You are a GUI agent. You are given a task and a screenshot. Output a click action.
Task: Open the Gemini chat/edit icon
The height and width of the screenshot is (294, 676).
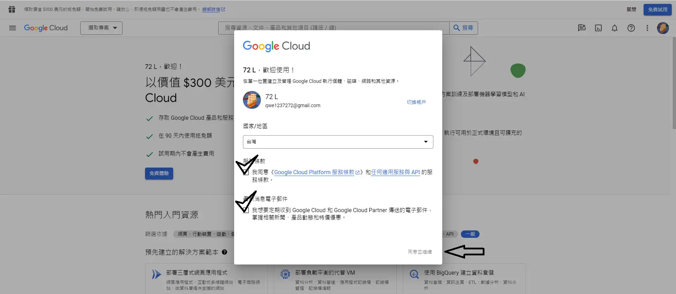(582, 28)
